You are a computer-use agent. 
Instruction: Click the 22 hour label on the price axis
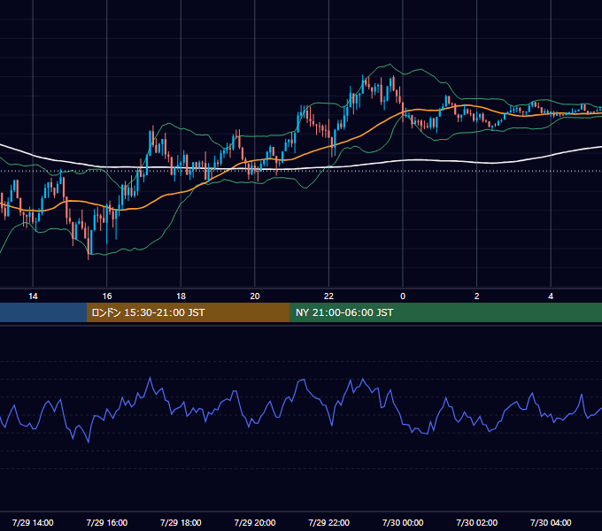tap(328, 296)
